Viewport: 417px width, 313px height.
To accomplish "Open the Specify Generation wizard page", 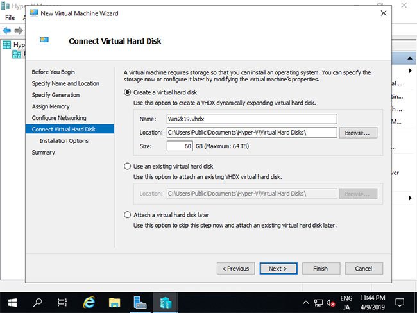I will (56, 95).
